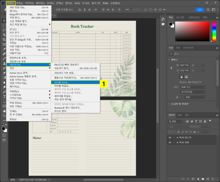This screenshot has height=182, width=220.
Task: Open the '8비트/채널' dropdown
Action: (x=192, y=92)
